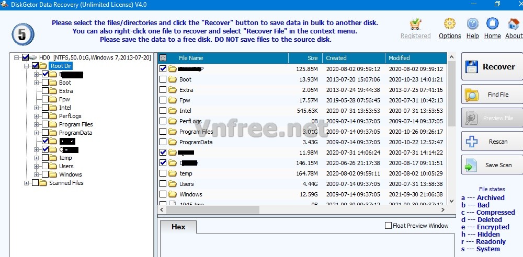Expand the PerfLogs folder in tree
523x257 pixels.
point(37,116)
